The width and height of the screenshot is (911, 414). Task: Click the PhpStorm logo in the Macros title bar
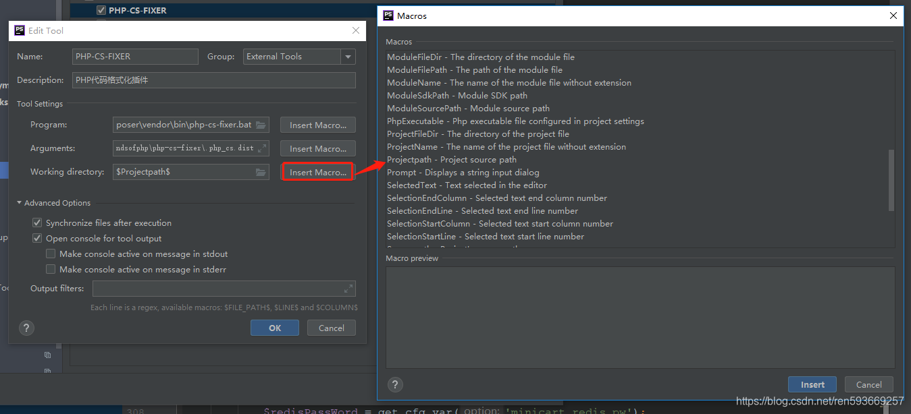point(388,15)
